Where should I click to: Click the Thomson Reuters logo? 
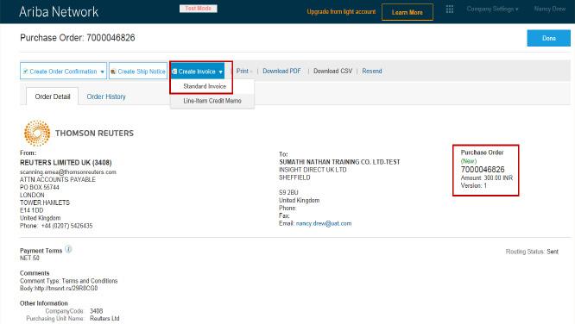click(79, 134)
